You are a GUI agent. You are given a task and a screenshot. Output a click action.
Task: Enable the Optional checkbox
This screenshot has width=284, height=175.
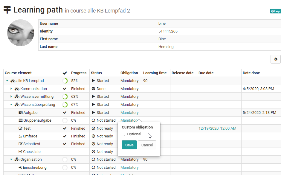pyautogui.click(x=123, y=134)
